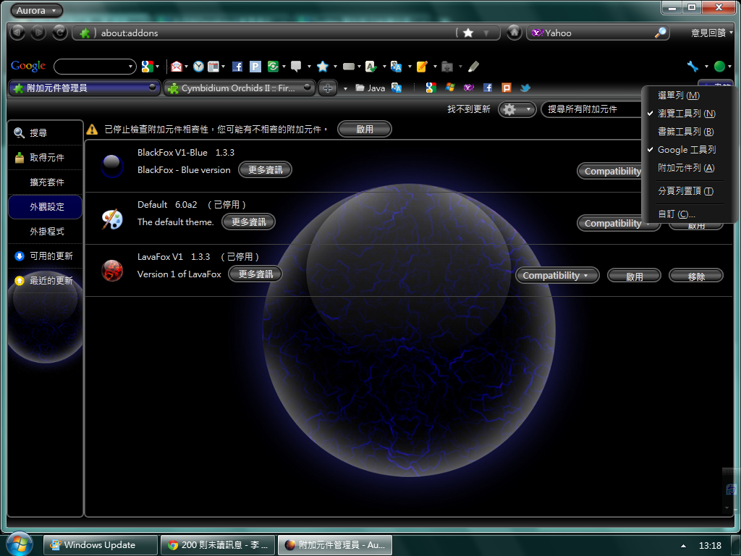The height and width of the screenshot is (556, 741).
Task: Click the bookmark star in the address bar
Action: click(x=468, y=33)
